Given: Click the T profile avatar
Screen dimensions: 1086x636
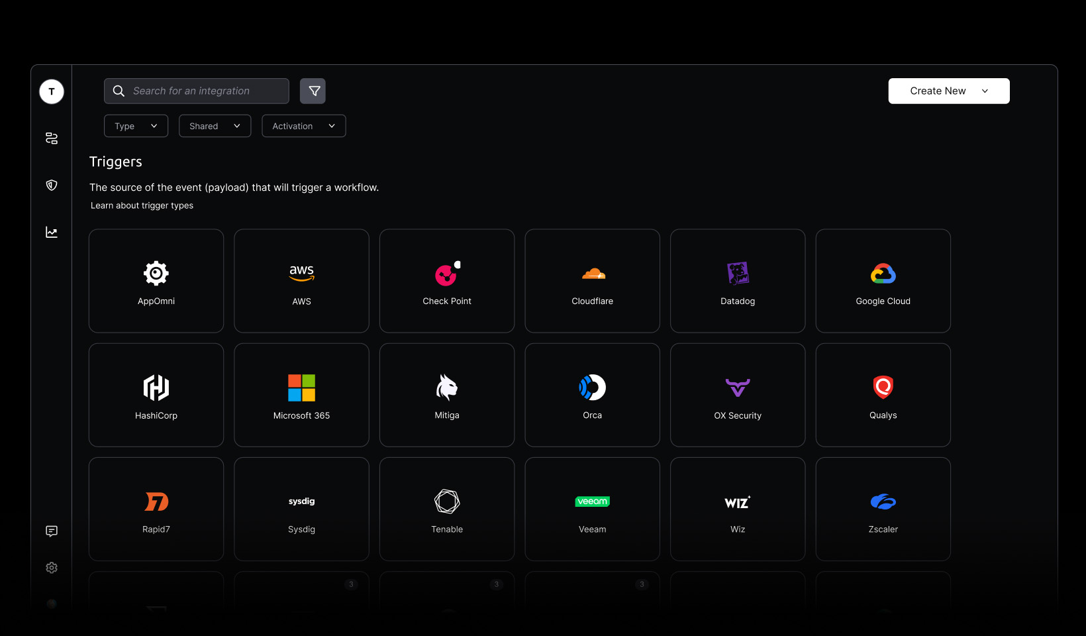Looking at the screenshot, I should (52, 91).
